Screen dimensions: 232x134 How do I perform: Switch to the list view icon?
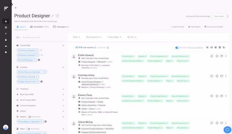click(x=207, y=47)
